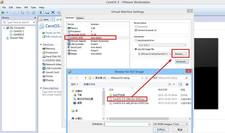
Task: Click Power on this virtual machine link
Action: tap(52, 33)
